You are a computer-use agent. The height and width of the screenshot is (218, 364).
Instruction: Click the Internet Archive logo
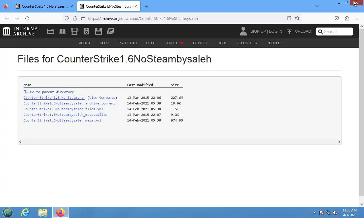(22, 31)
